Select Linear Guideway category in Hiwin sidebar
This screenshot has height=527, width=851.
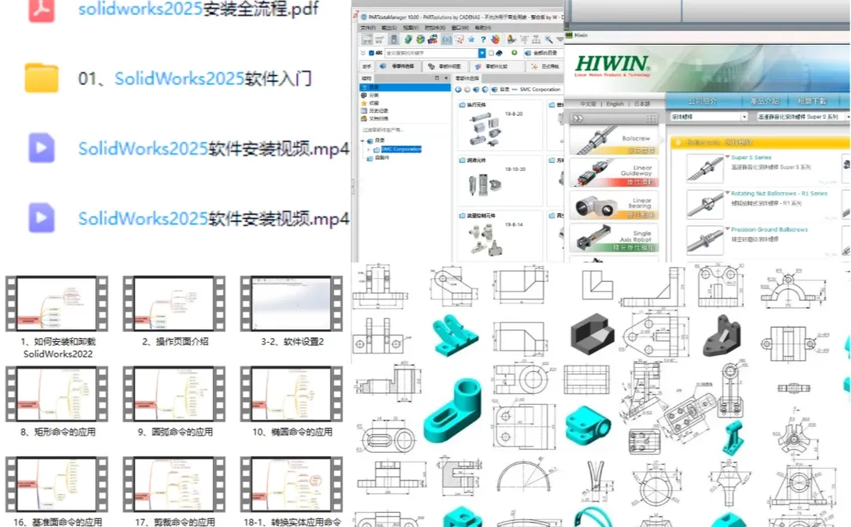point(614,172)
